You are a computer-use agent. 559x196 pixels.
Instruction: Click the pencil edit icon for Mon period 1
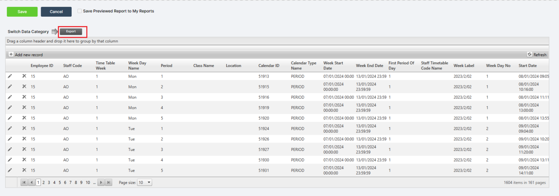(x=10, y=76)
